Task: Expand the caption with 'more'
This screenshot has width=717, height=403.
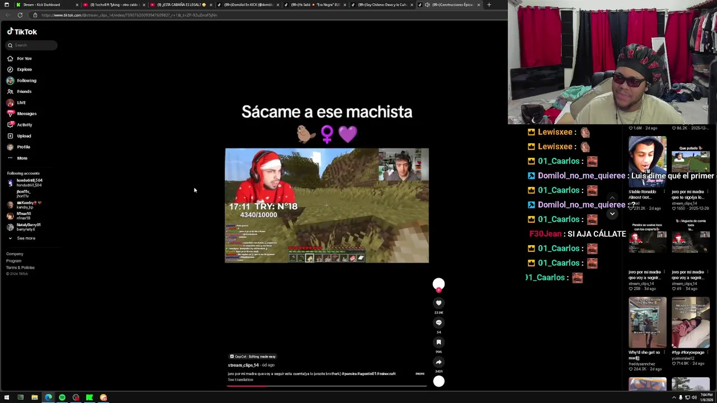Action: pyautogui.click(x=420, y=373)
